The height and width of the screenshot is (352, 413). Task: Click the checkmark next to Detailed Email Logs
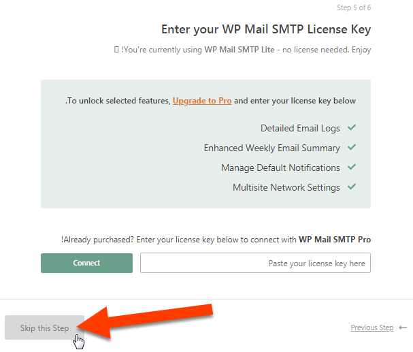(352, 128)
